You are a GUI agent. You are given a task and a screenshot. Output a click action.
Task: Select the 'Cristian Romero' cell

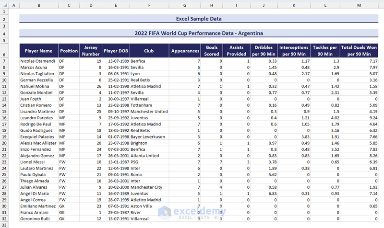39,105
